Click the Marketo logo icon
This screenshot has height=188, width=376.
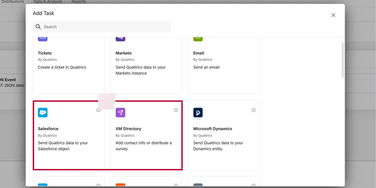point(120,38)
